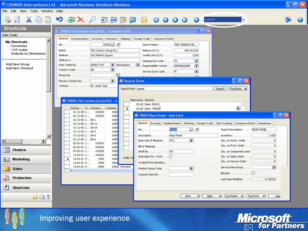This screenshot has width=308, height=231.
Task: Click the Sales folder icon in navigation pane
Action: point(6,168)
